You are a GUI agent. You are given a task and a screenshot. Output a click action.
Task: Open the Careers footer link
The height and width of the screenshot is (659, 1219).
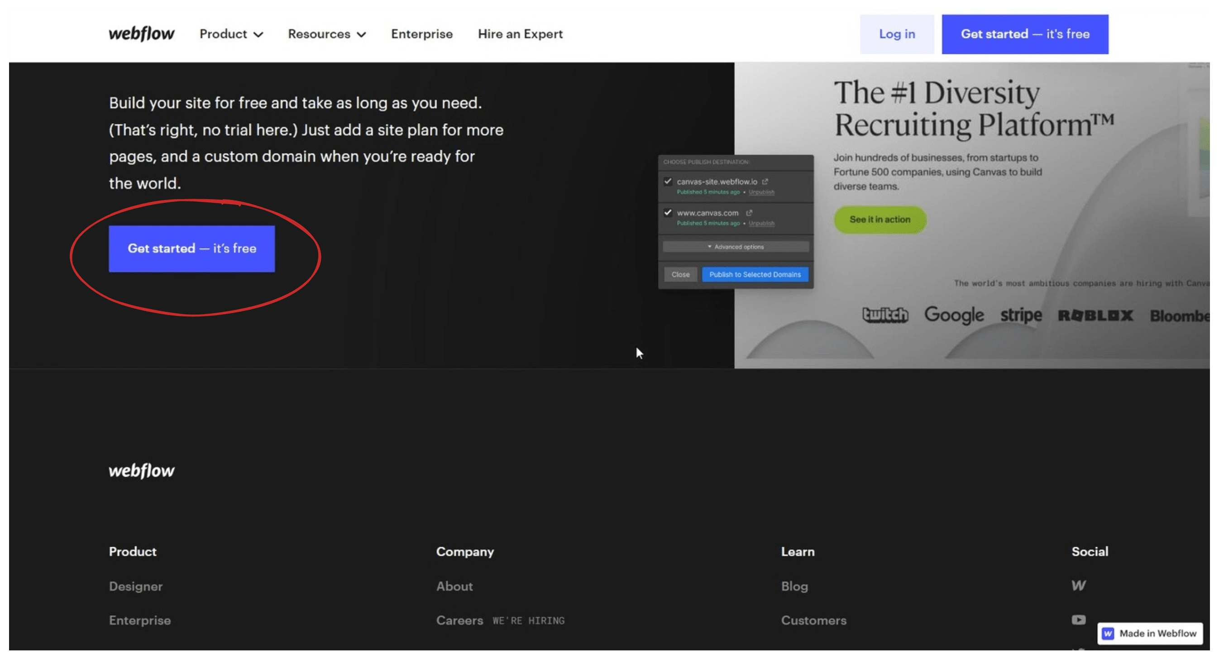[459, 620]
